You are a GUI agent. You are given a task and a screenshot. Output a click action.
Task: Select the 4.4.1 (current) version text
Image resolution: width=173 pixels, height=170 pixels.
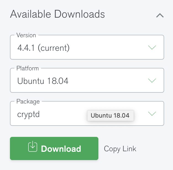(43, 48)
